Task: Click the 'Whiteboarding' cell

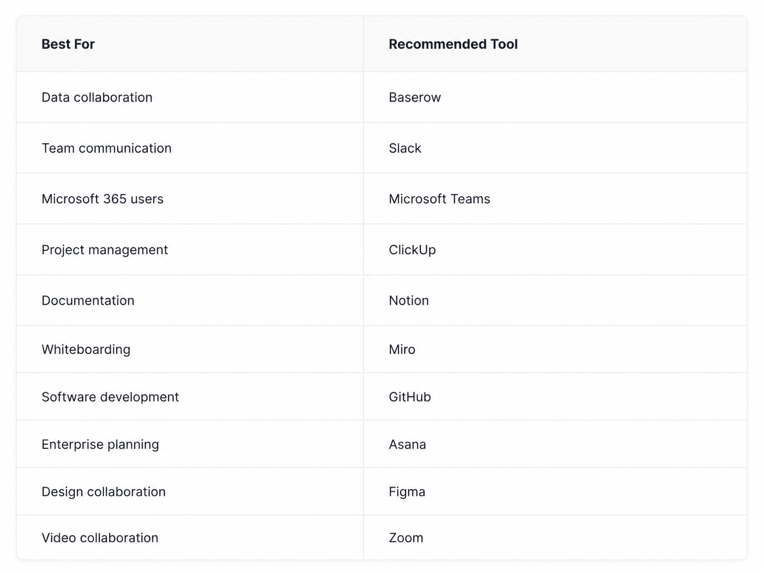Action: (190, 349)
